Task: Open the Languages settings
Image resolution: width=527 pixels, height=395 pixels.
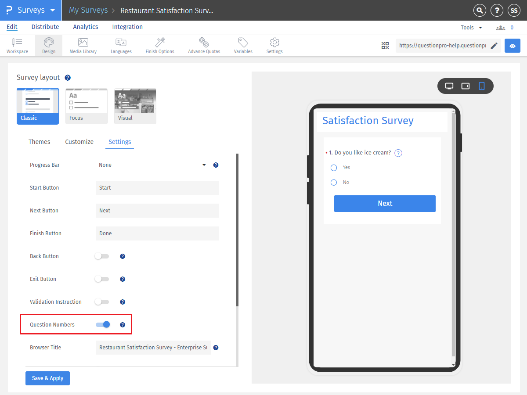Action: pyautogui.click(x=121, y=45)
